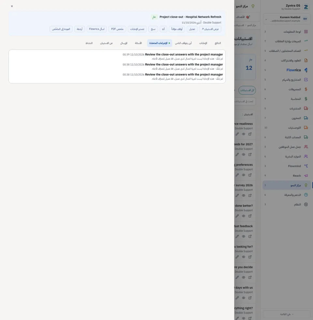The width and height of the screenshot is (313, 320).
Task: Close the survey detail panel with the X
Action: 12,6
